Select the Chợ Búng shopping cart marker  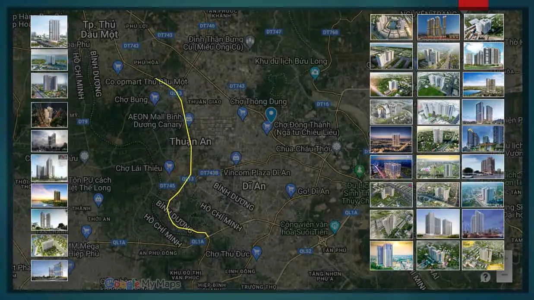155,98
